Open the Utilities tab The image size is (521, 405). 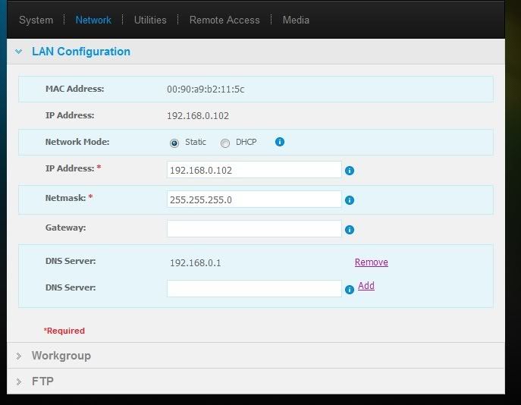click(150, 20)
